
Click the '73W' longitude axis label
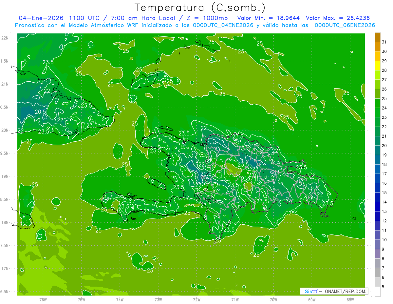click(x=158, y=300)
